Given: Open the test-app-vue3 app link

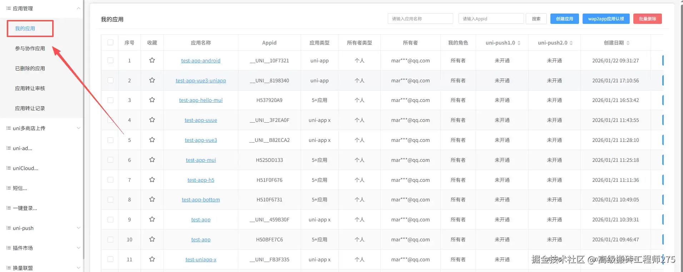Looking at the screenshot, I should [201, 140].
